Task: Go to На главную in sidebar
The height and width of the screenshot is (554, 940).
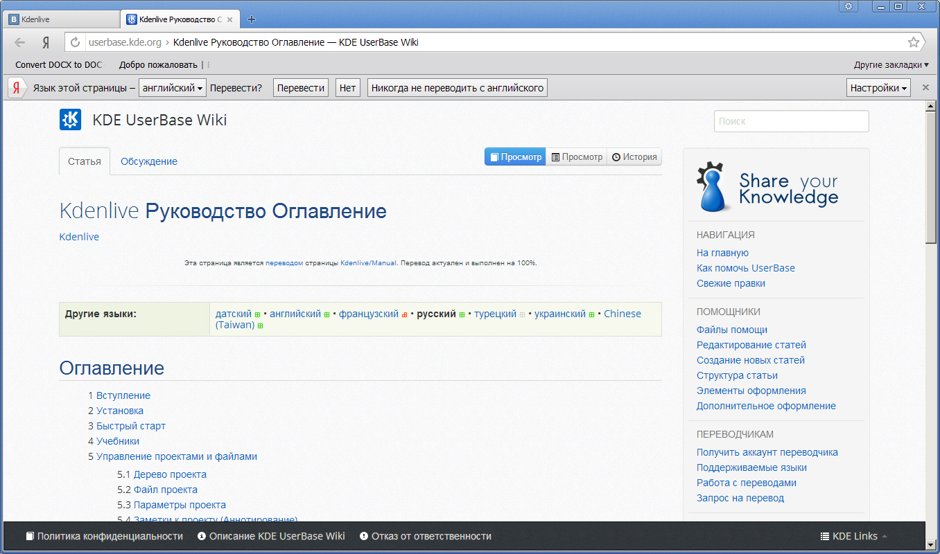Action: coord(722,253)
